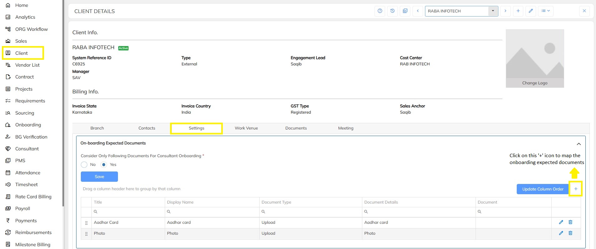The height and width of the screenshot is (249, 596).
Task: Click the Save button
Action: pos(99,176)
